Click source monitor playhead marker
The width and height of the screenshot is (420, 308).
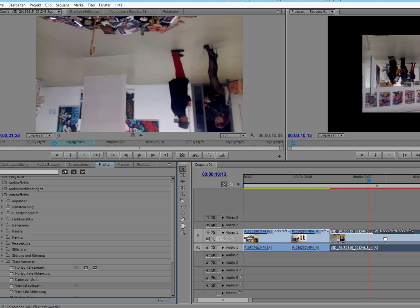point(54,143)
